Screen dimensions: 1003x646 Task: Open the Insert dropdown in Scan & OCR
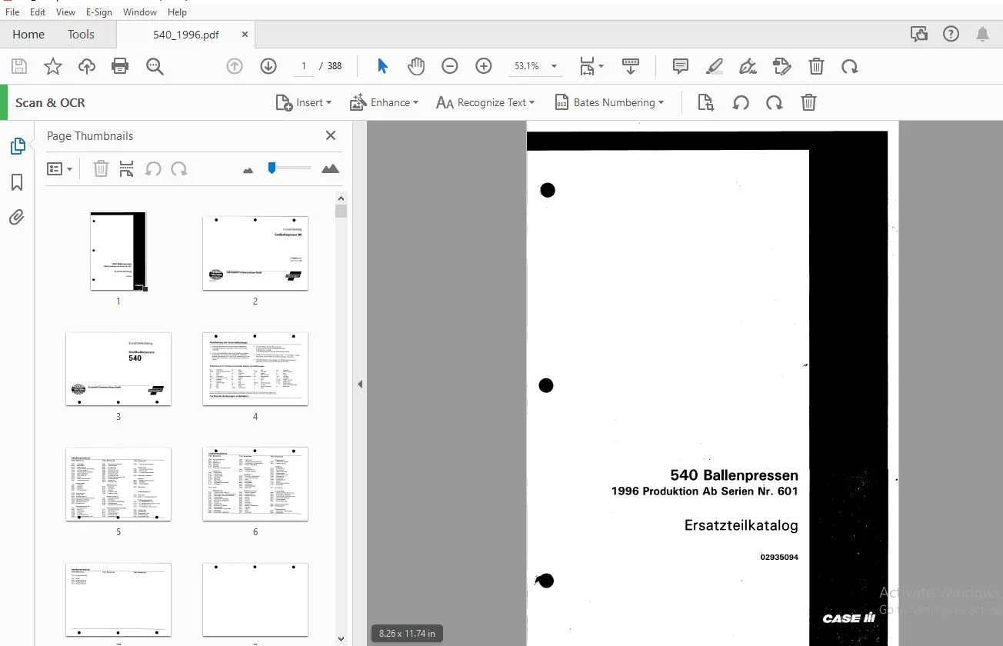[x=304, y=103]
